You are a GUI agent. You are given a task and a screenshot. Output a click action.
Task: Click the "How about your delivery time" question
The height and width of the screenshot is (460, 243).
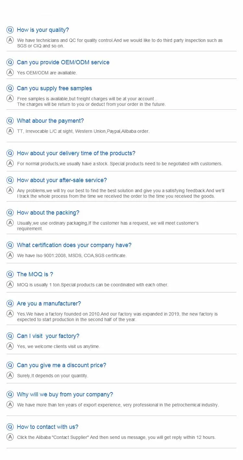76,153
